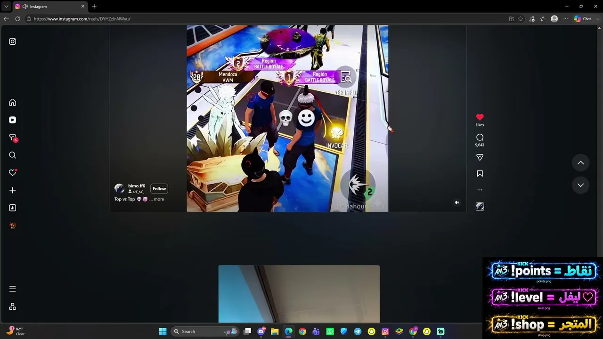The height and width of the screenshot is (339, 603).
Task: Open the browser profile avatar
Action: point(554,19)
